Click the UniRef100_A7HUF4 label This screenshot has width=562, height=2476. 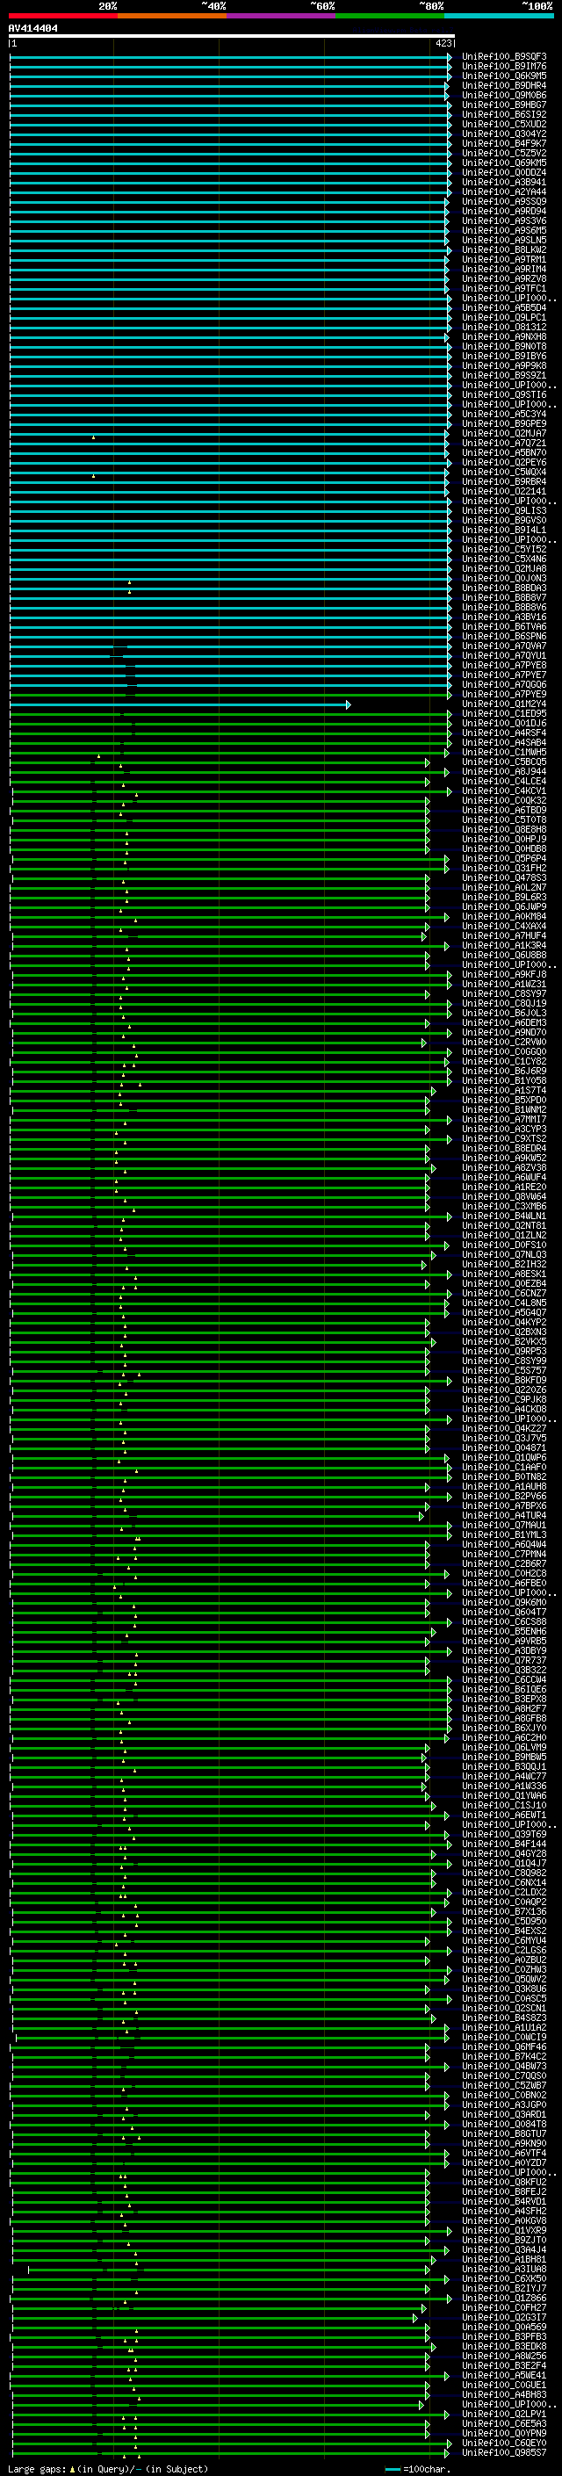(x=504, y=936)
